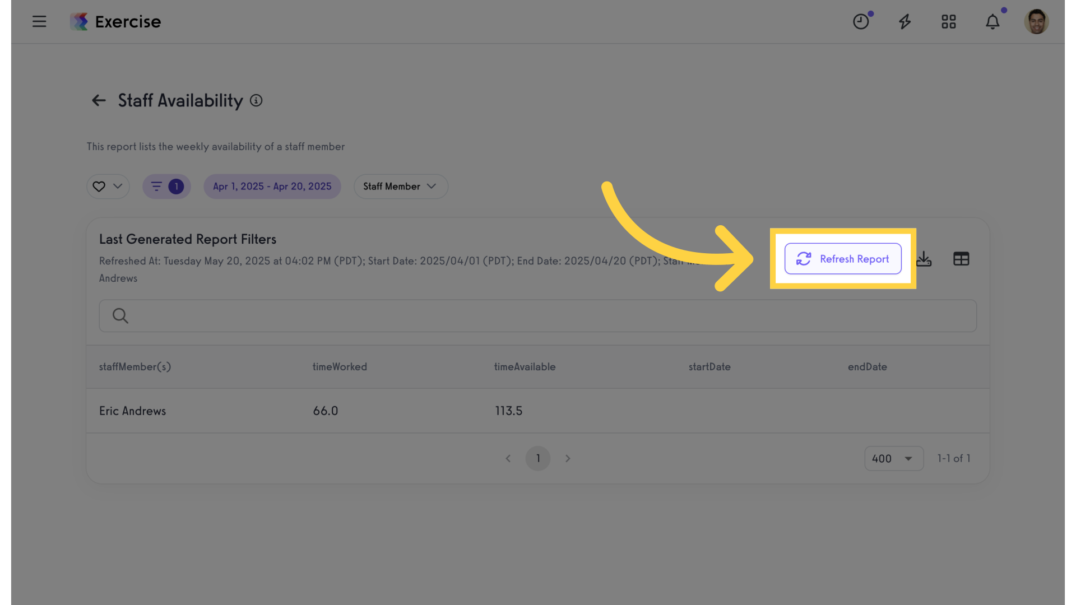Screen dimensions: 1076x605
Task: Expand the favorites heart dropdown
Action: pos(108,187)
